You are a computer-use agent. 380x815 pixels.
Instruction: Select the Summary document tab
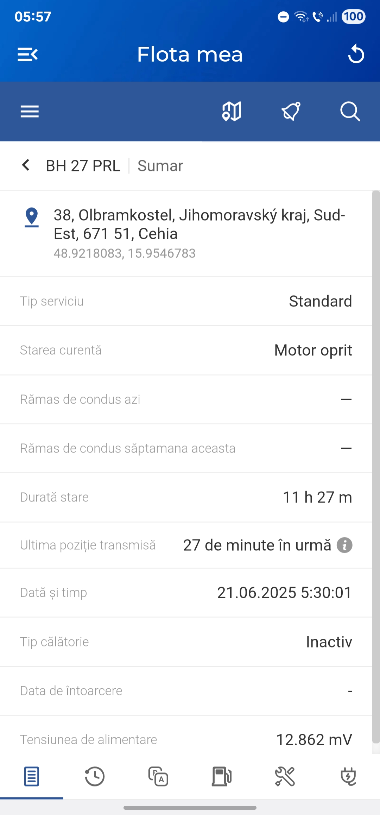32,776
